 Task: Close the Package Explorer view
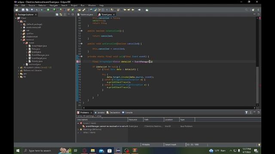coord(36,15)
